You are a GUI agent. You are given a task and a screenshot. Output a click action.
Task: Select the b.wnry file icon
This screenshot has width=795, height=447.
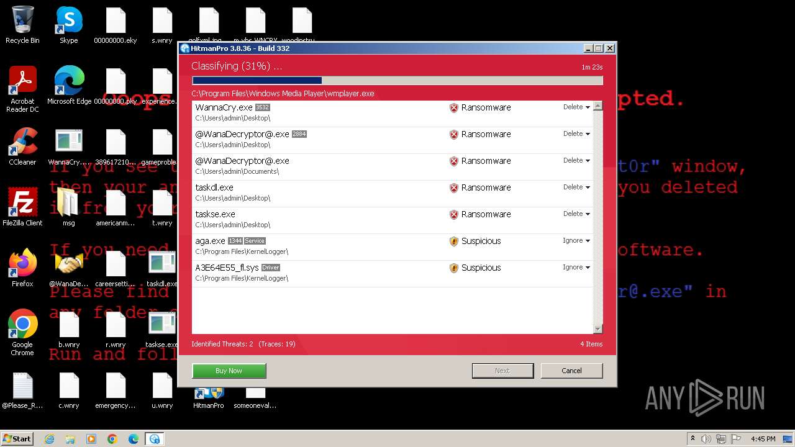(x=69, y=329)
